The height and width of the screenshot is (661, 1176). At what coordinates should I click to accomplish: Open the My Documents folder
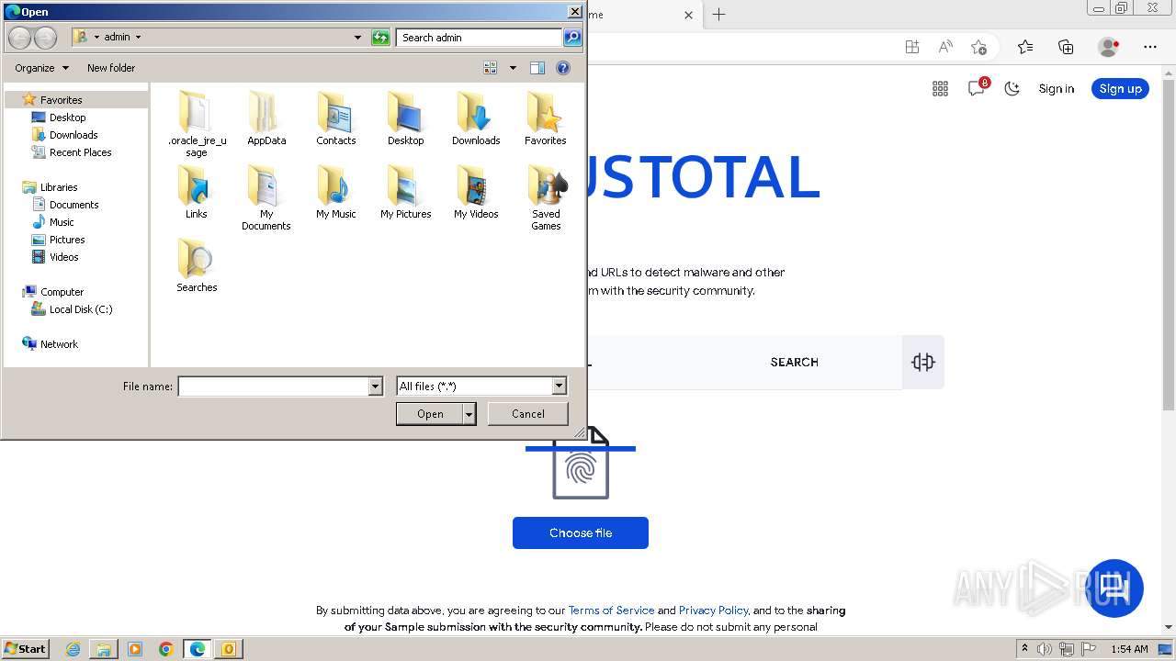[x=266, y=197]
